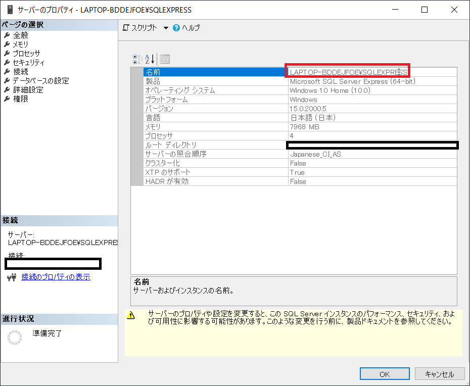This screenshot has width=470, height=386.
Task: Open the セキュリティ page
Action: click(x=28, y=62)
